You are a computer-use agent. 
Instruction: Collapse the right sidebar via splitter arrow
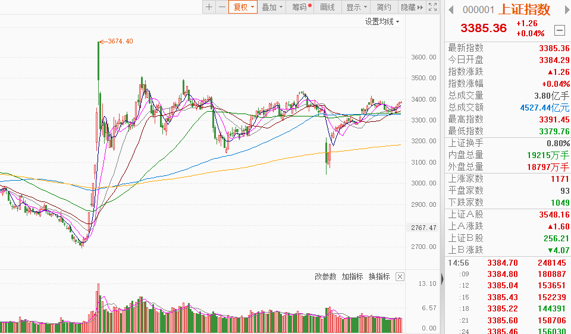441,278
